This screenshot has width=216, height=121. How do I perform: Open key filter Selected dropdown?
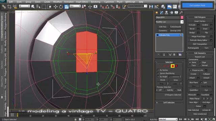(168, 119)
